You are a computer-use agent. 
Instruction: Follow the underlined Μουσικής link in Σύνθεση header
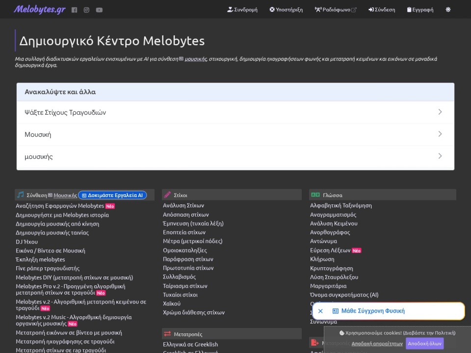click(65, 196)
